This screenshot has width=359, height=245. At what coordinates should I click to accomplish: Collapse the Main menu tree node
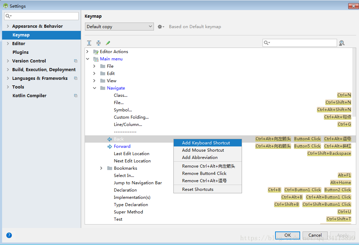87,59
